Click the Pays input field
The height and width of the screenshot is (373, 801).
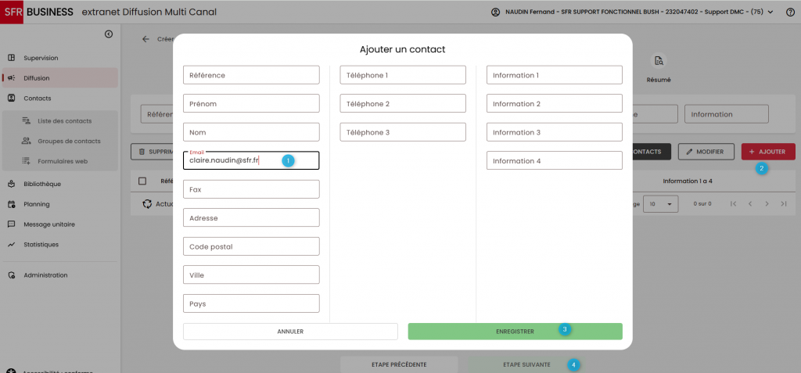251,303
